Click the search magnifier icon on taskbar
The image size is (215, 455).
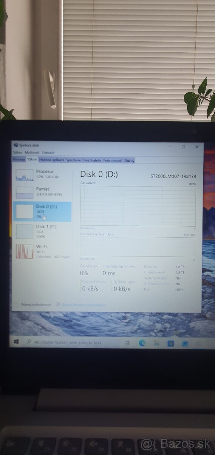pos(29,342)
